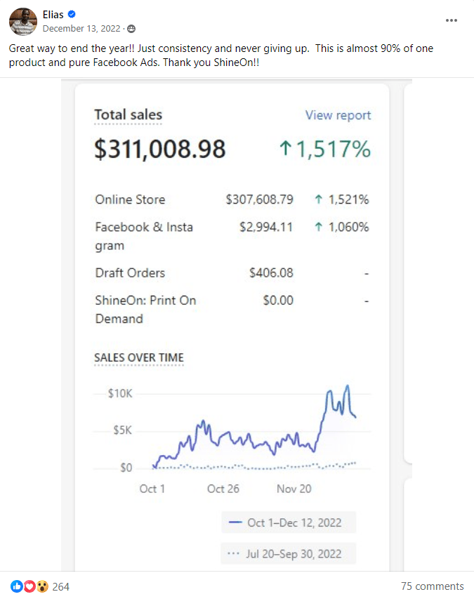Open the post options three-dots menu
The image size is (474, 599).
[x=452, y=20]
